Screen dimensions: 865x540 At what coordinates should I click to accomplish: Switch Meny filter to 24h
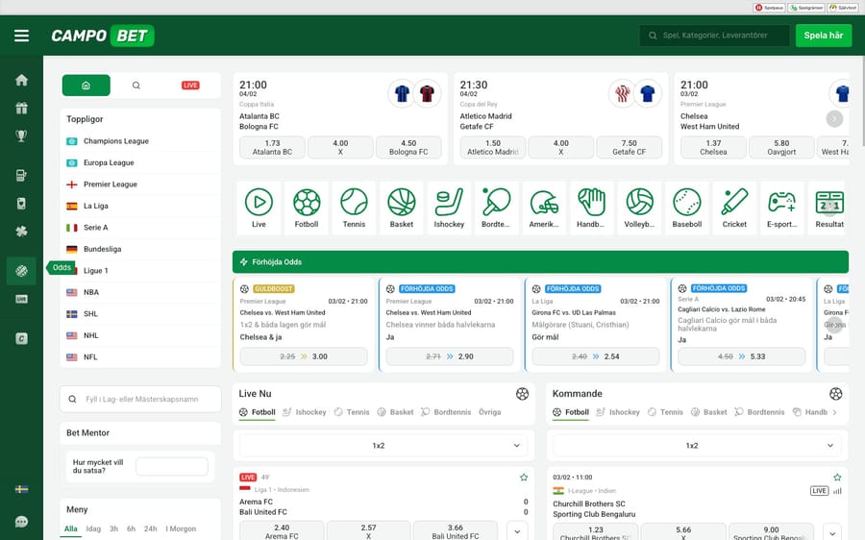[151, 529]
